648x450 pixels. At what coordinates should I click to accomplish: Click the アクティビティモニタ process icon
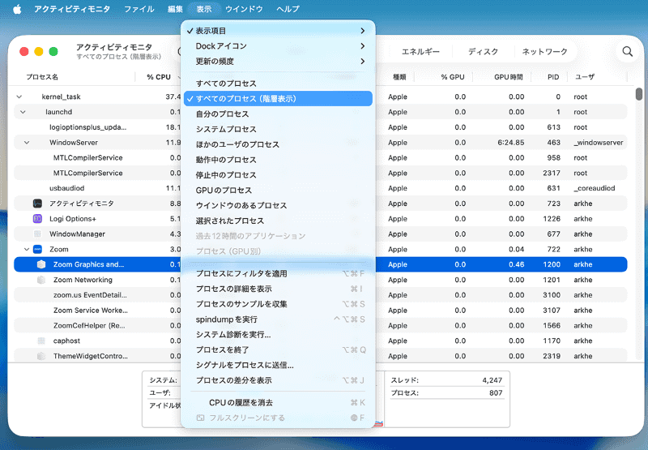click(x=37, y=204)
